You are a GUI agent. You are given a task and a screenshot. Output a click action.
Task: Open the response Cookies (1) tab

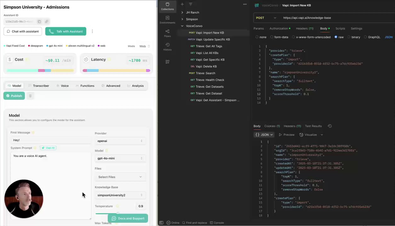tap(272, 126)
